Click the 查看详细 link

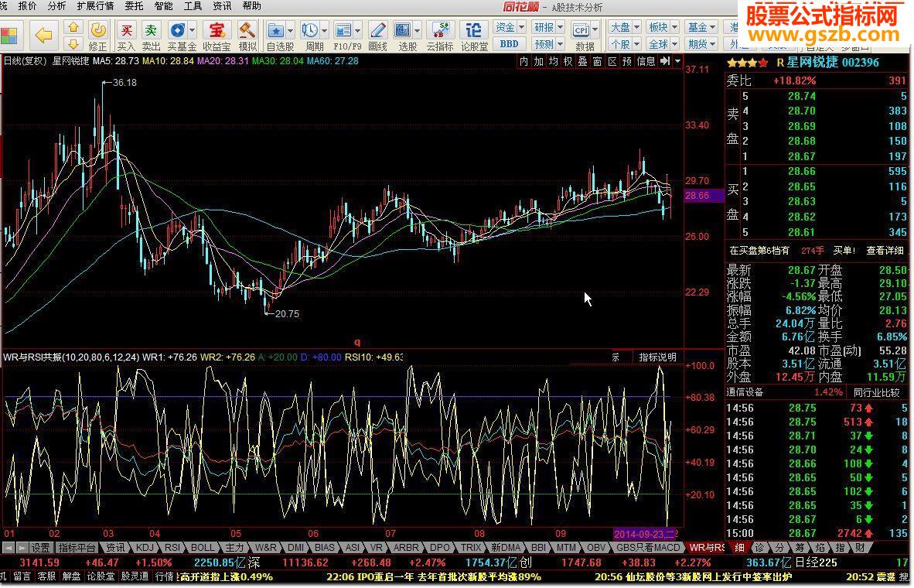[x=885, y=250]
